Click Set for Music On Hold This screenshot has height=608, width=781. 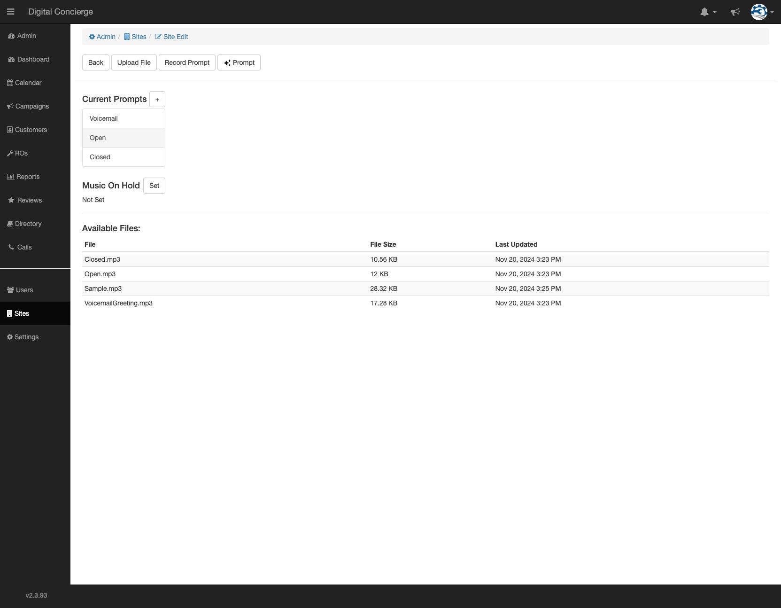(x=154, y=186)
